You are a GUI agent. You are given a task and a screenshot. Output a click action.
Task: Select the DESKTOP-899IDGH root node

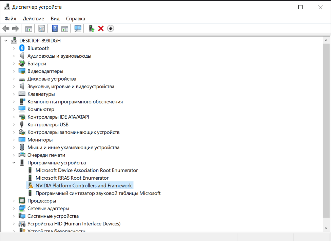40,41
